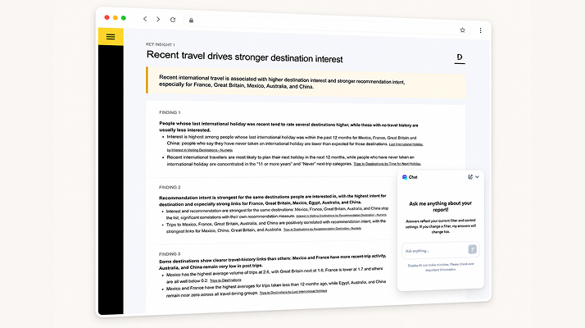Image resolution: width=585 pixels, height=328 pixels.
Task: Open the browser three-dot menu
Action: (480, 30)
